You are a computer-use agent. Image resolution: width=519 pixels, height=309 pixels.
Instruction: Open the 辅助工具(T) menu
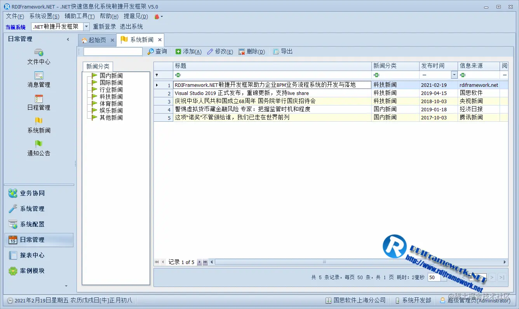point(80,16)
